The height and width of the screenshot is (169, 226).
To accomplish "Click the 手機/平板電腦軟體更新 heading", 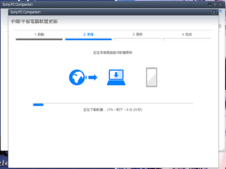I will click(34, 21).
